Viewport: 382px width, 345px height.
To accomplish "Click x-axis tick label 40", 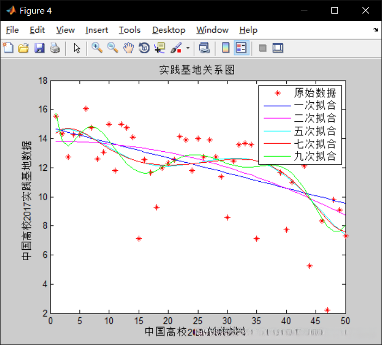I will (x=286, y=321).
